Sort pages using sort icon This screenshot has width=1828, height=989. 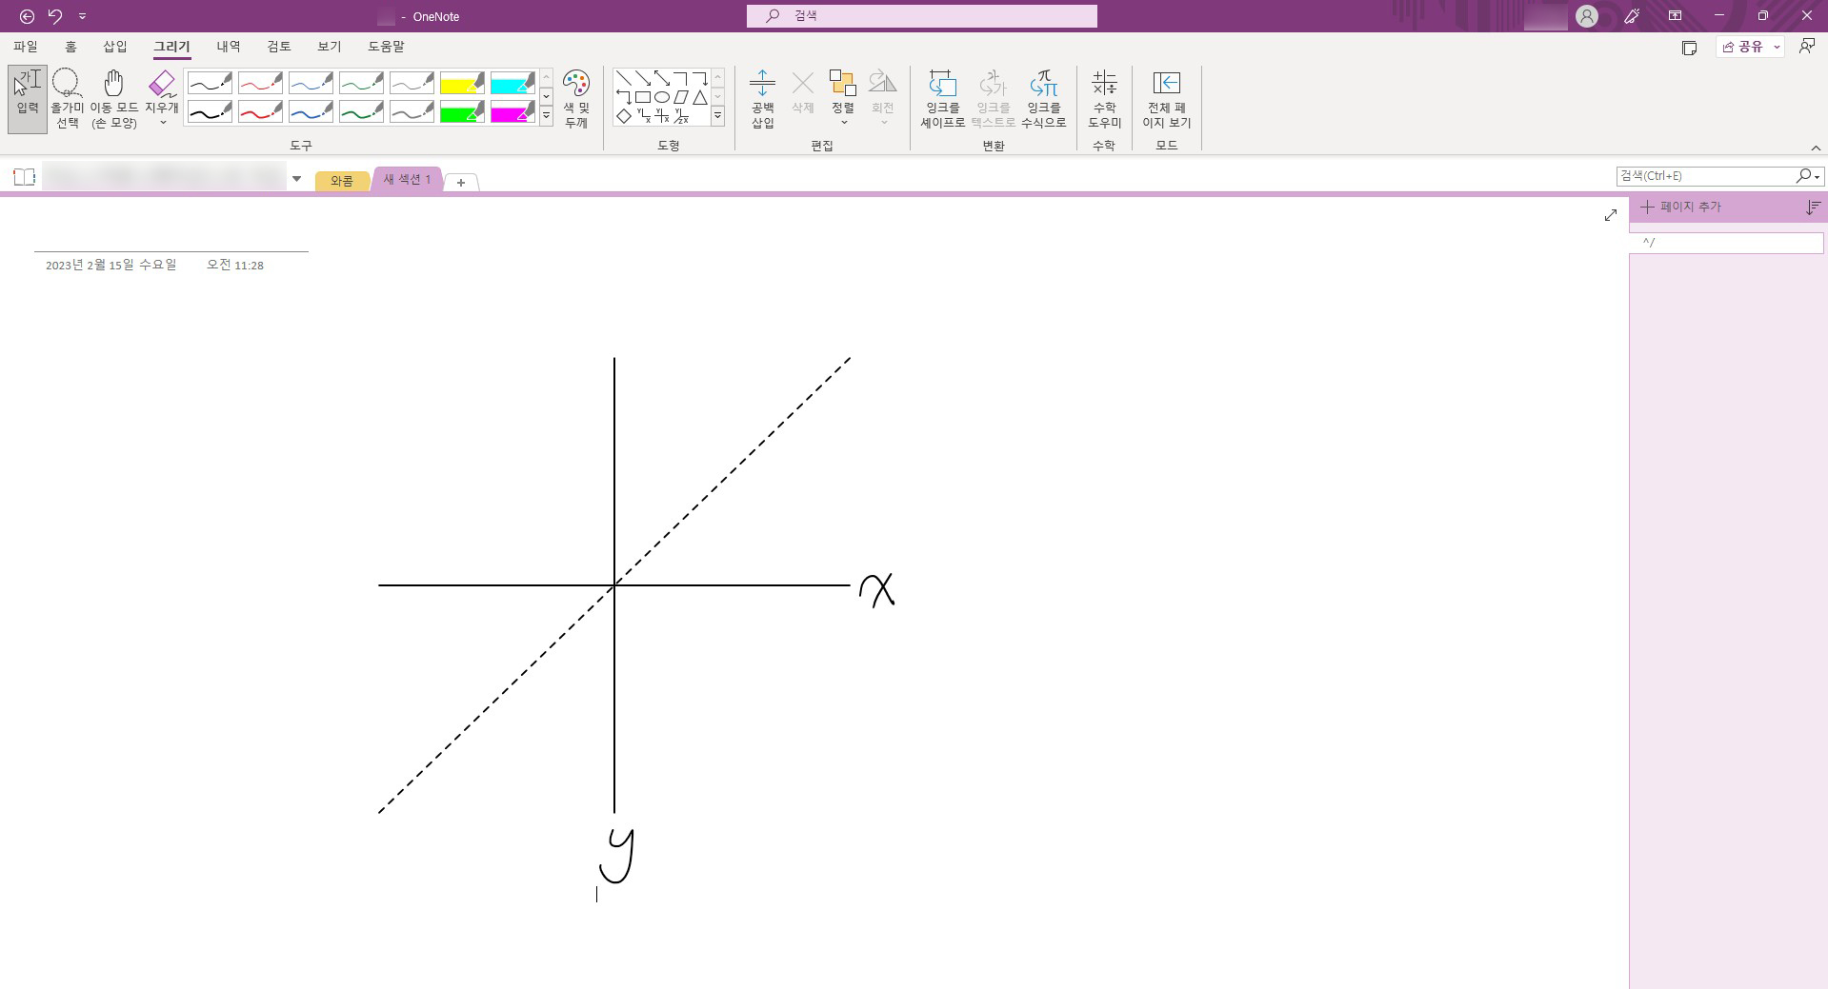click(x=1813, y=207)
